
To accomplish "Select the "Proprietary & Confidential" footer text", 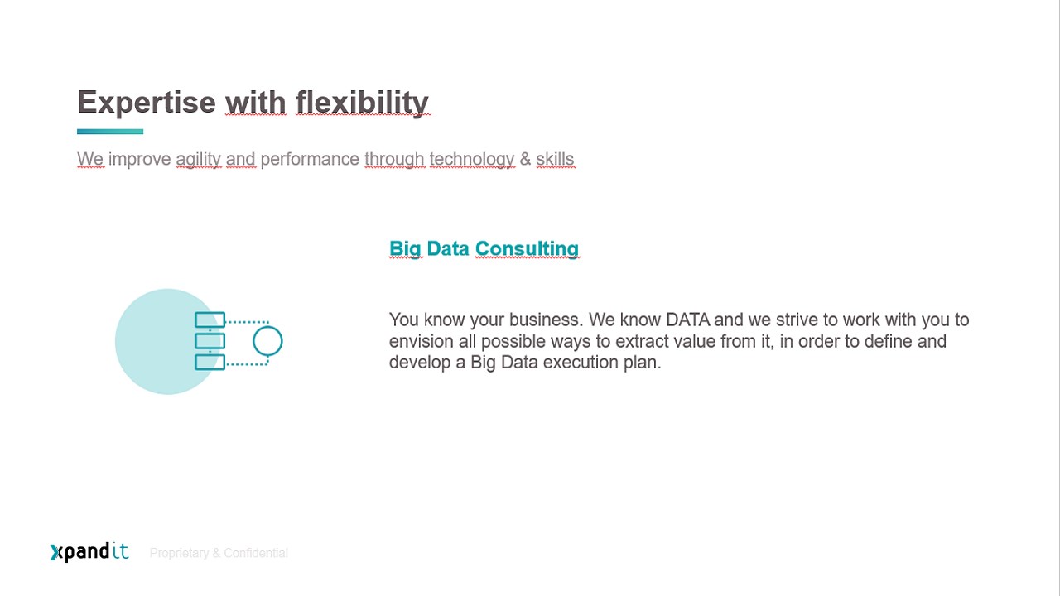I will [x=219, y=553].
